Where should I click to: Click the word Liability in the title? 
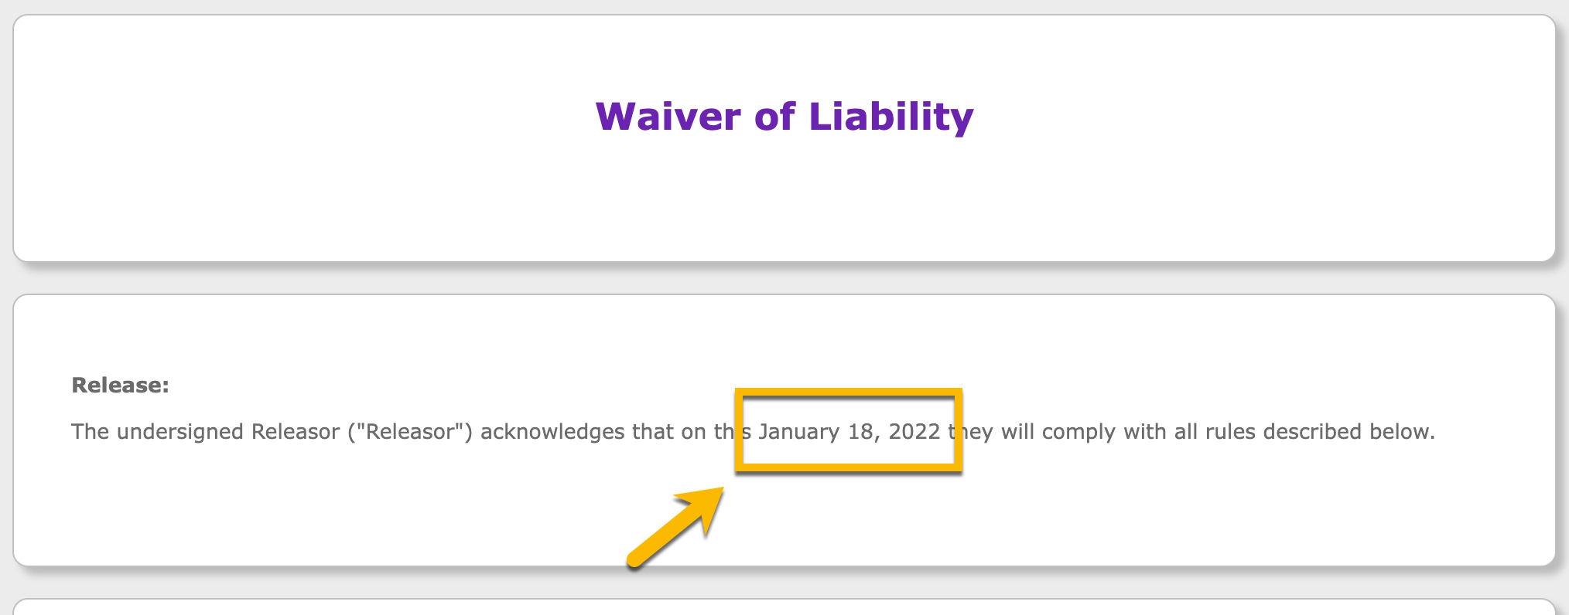(x=890, y=117)
